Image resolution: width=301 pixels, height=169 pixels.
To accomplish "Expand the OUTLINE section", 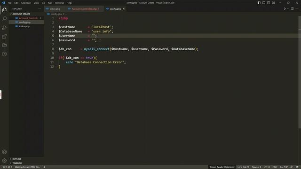I will tap(26, 159).
